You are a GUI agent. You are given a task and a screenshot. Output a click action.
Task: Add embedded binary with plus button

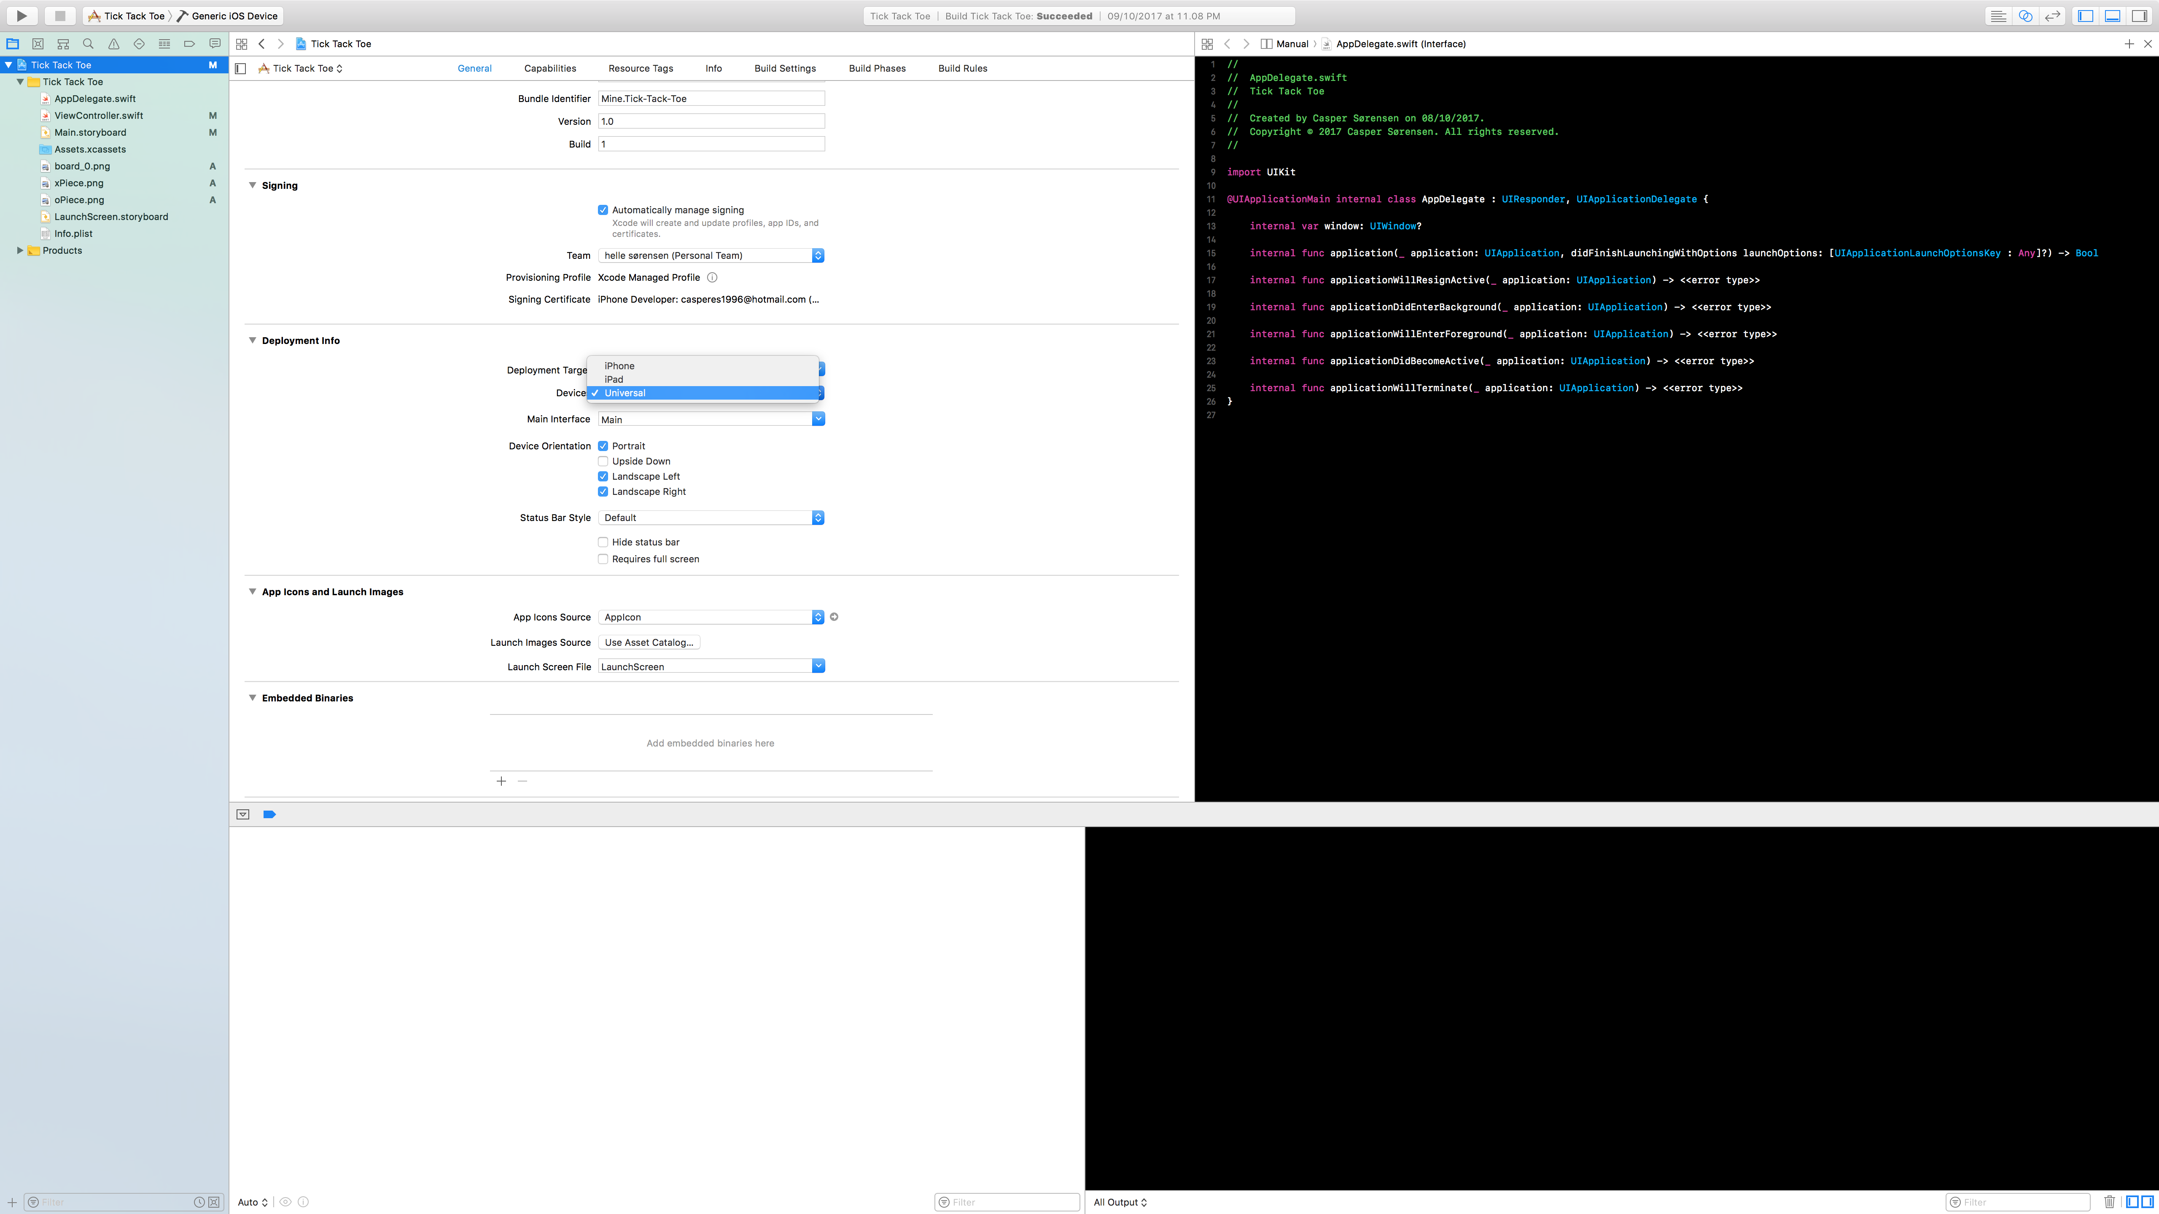(501, 781)
